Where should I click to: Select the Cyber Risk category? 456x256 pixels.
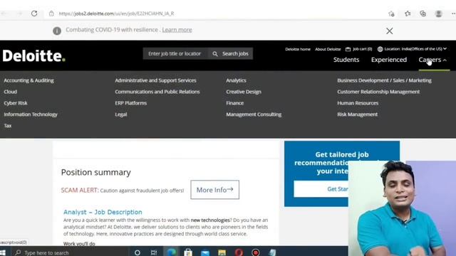(16, 103)
